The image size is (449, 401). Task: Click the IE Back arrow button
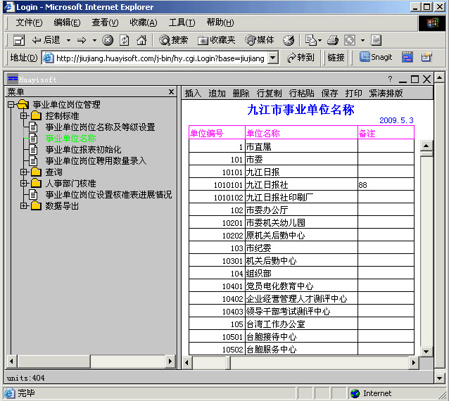(x=46, y=40)
